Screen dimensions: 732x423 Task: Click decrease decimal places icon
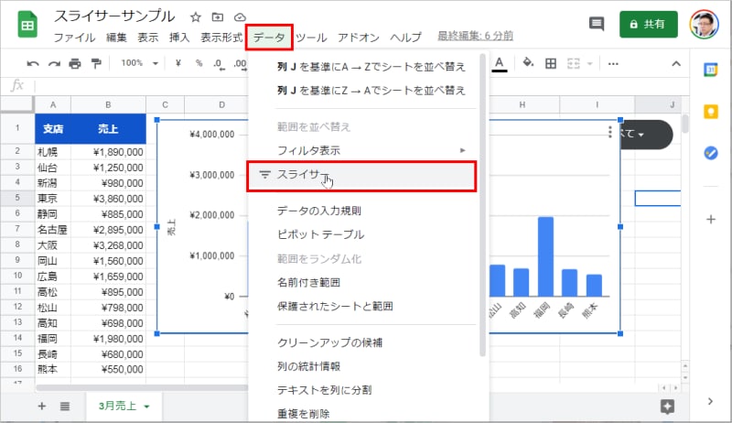point(219,63)
